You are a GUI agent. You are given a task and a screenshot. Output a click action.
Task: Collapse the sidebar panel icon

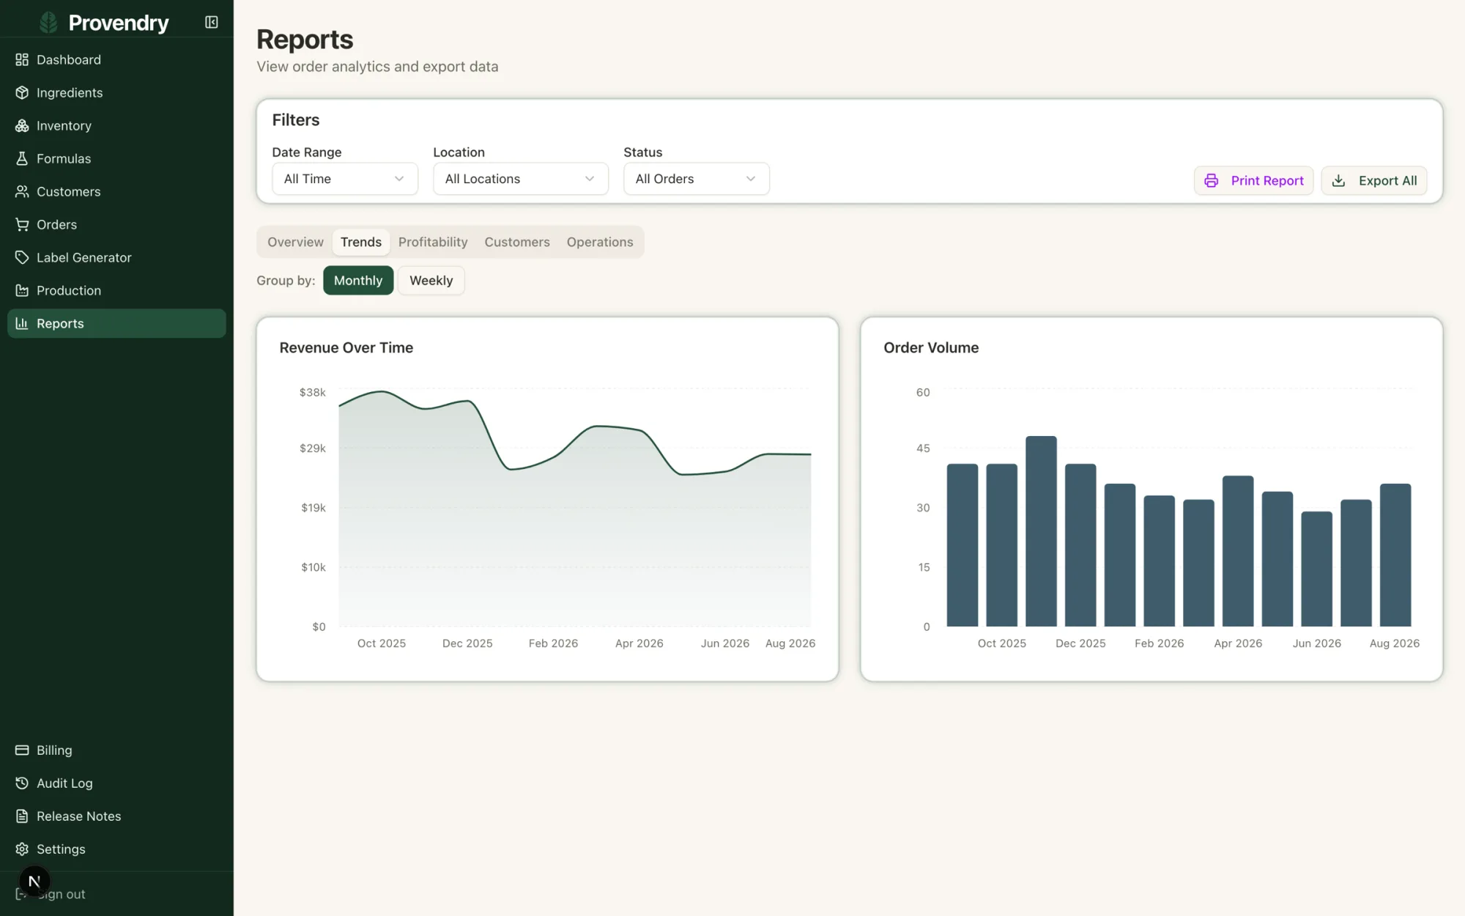point(212,23)
